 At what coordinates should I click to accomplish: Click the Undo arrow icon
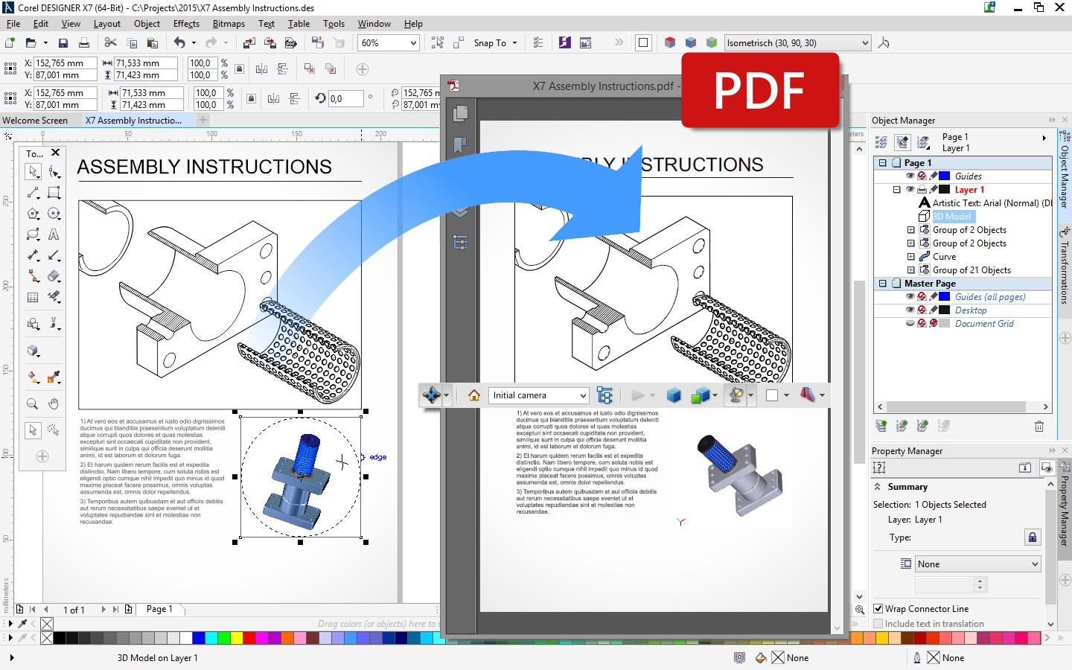[179, 43]
